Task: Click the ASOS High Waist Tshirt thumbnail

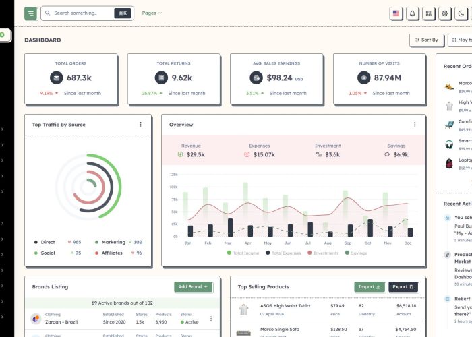Action: 243,309
